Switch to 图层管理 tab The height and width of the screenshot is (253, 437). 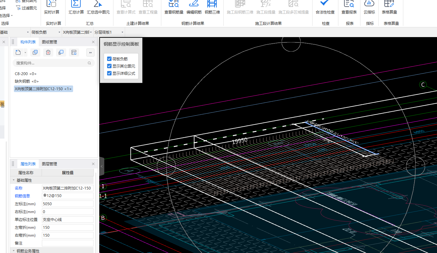click(49, 164)
